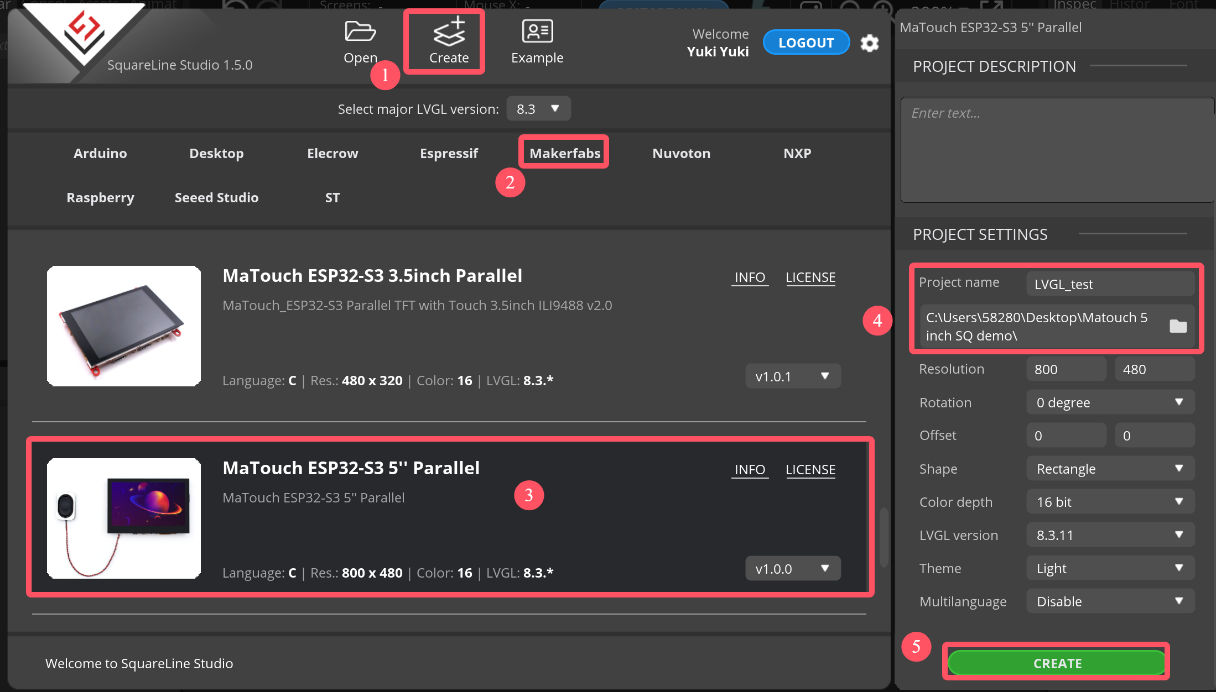Click the Yuki Yuki user name
1216x692 pixels.
[718, 51]
